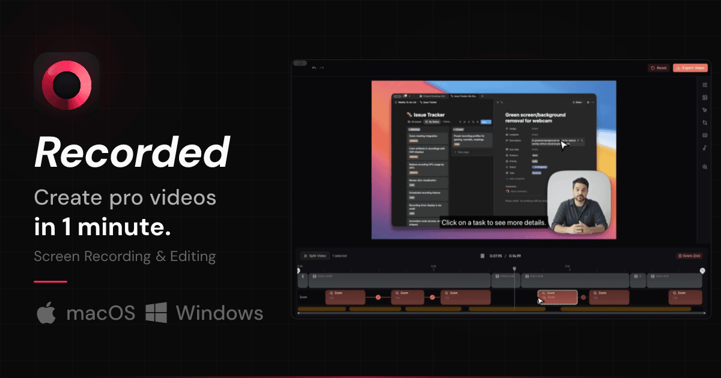This screenshot has width=721, height=378.
Task: Switch to the Product Roadmap browser tab
Action: pyautogui.click(x=434, y=96)
